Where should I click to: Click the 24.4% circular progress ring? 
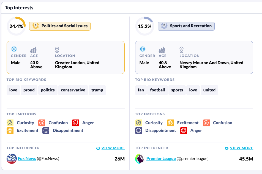[16, 26]
